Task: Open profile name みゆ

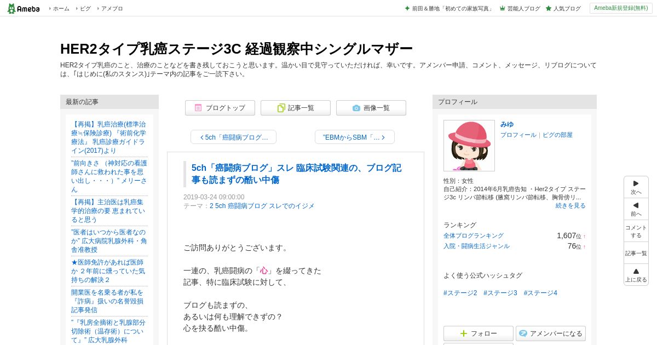Action: 507,124
